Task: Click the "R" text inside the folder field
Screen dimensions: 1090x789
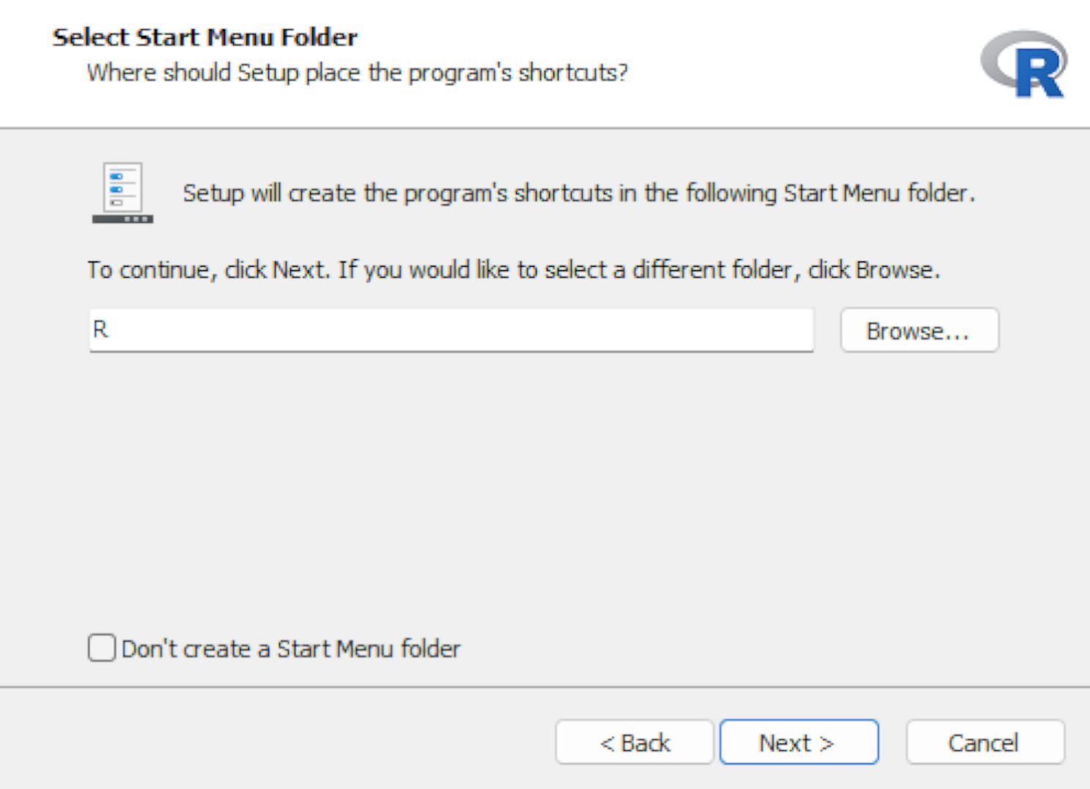Action: 100,330
